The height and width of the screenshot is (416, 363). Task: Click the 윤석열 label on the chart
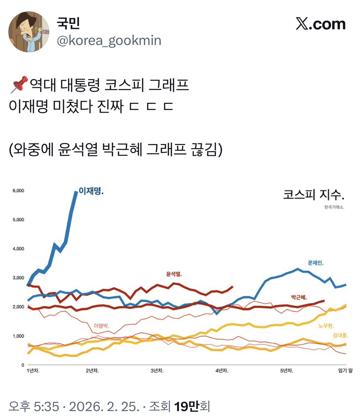tap(176, 274)
